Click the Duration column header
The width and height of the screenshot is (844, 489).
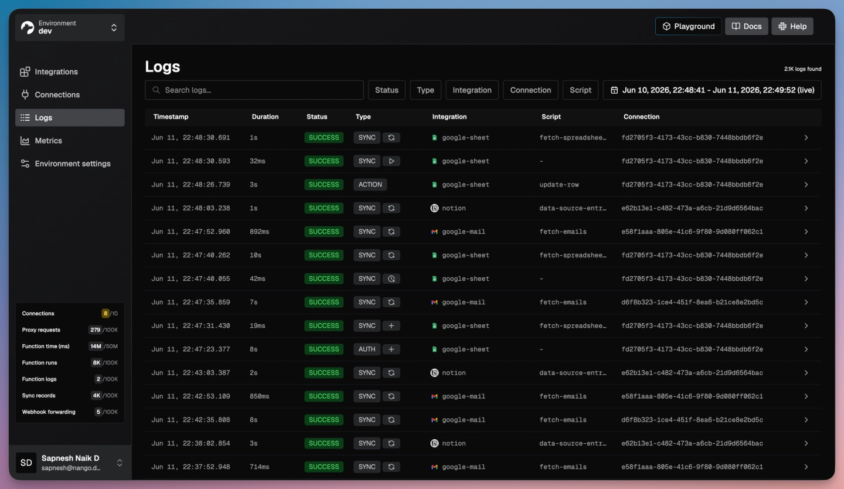(265, 117)
